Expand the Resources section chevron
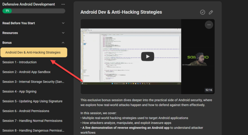Viewport: 248px width, 135px height. pos(63,33)
